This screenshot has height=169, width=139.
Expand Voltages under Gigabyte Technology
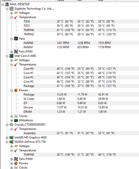coord(12,13)
